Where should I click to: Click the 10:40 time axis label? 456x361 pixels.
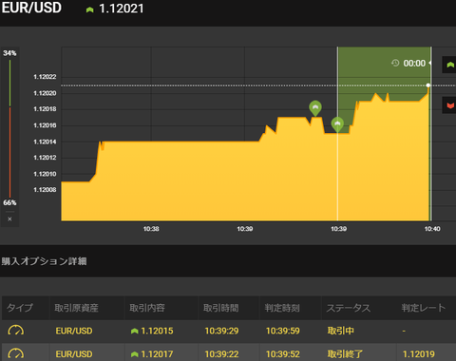click(x=432, y=229)
